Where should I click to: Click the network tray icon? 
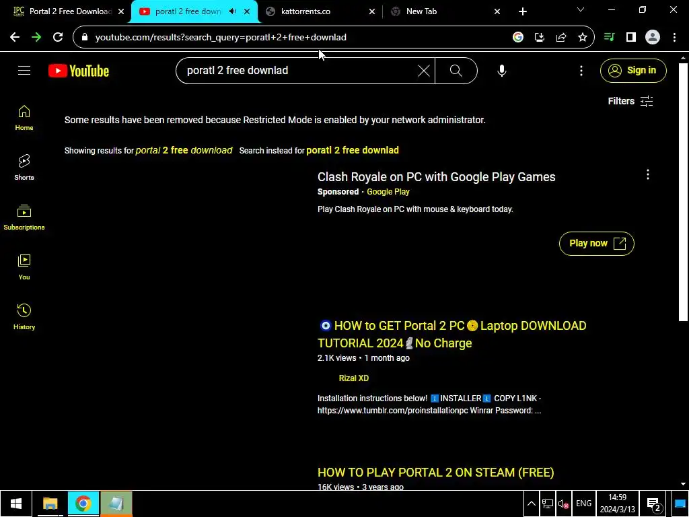pyautogui.click(x=548, y=504)
